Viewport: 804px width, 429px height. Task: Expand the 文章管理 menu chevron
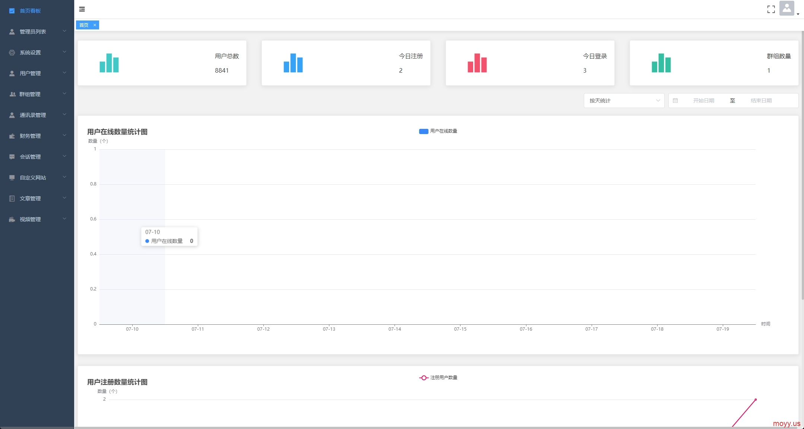coord(64,198)
